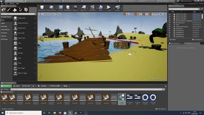Open the File menu
This screenshot has height=115, width=204.
(2, 4)
